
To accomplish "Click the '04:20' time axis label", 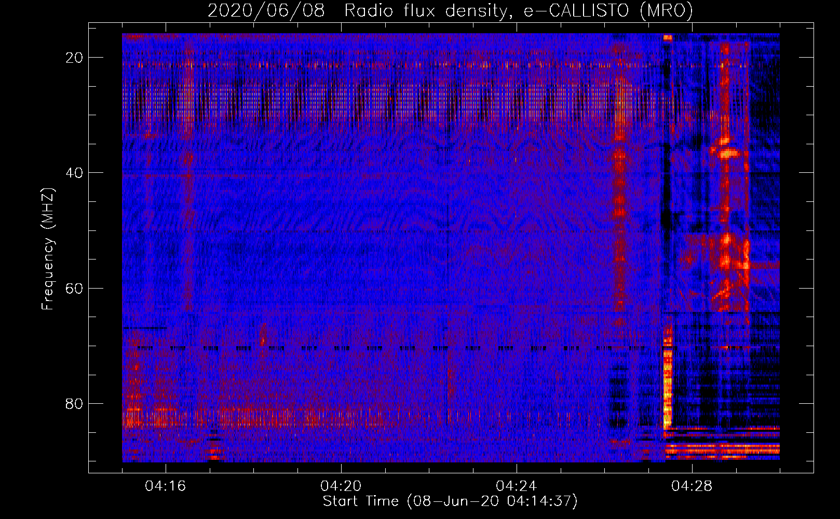I will coord(341,486).
